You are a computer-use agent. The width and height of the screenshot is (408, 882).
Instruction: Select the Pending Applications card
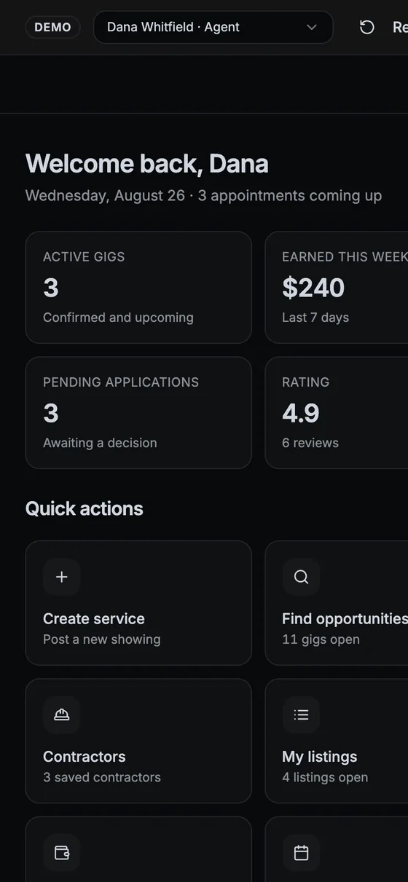coord(138,413)
